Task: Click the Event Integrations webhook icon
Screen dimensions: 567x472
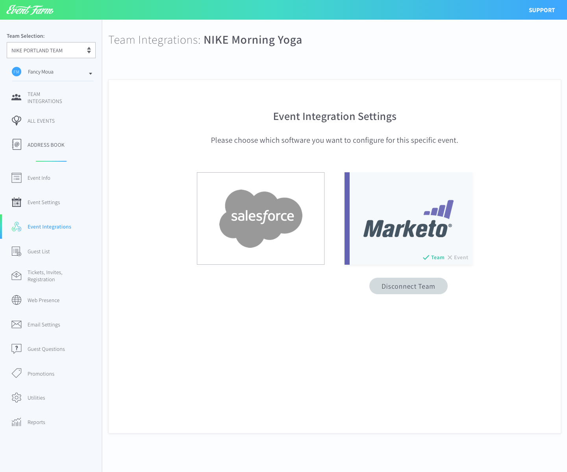Action: click(x=17, y=227)
